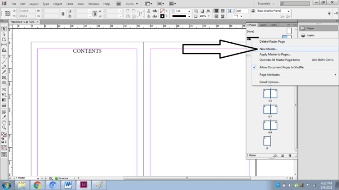Choose Apply Master to Pages
Image resolution: width=339 pixels, height=190 pixels.
[x=275, y=55]
